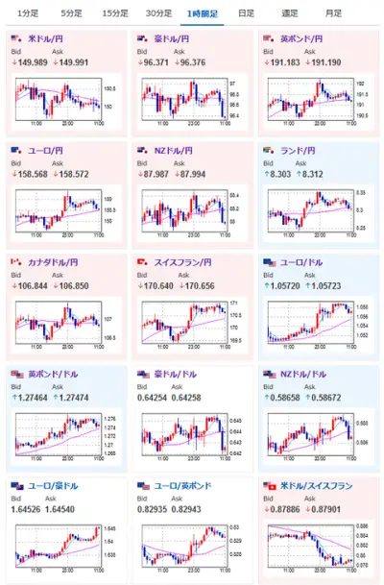
Task: Select the 週足 weekly tab
Action: (290, 13)
